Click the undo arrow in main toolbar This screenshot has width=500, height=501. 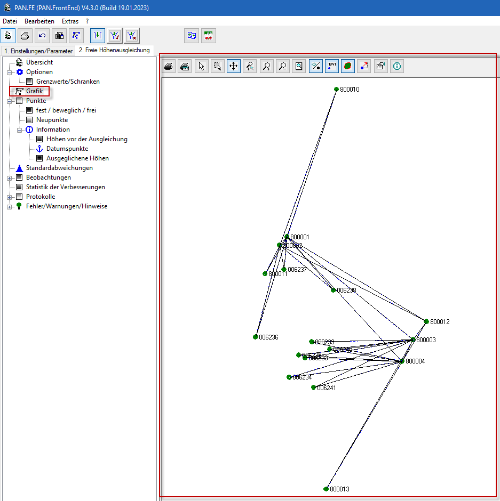[x=42, y=36]
